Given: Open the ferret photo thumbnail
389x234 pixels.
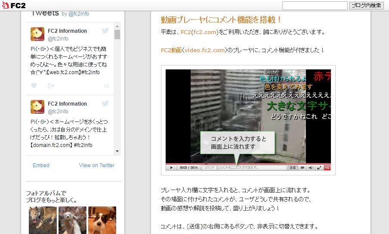Looking at the screenshot, I should 72,220.
